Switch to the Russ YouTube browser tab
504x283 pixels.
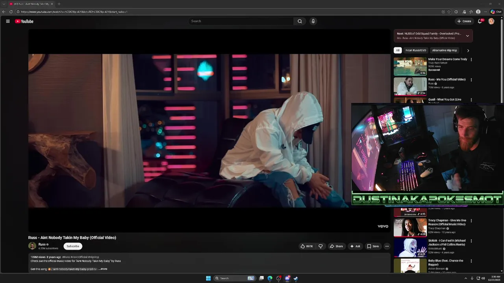pyautogui.click(x=31, y=4)
